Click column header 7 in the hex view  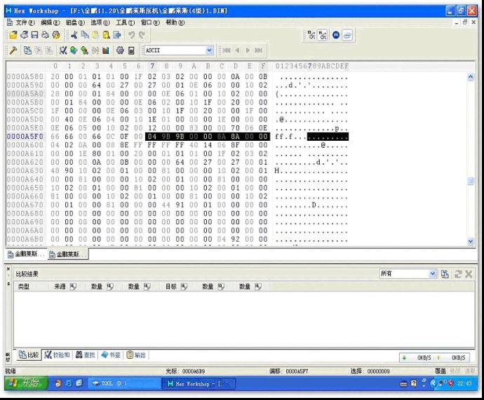pyautogui.click(x=152, y=66)
